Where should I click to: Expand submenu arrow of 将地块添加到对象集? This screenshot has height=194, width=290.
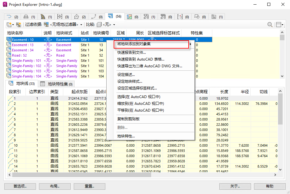190,44
